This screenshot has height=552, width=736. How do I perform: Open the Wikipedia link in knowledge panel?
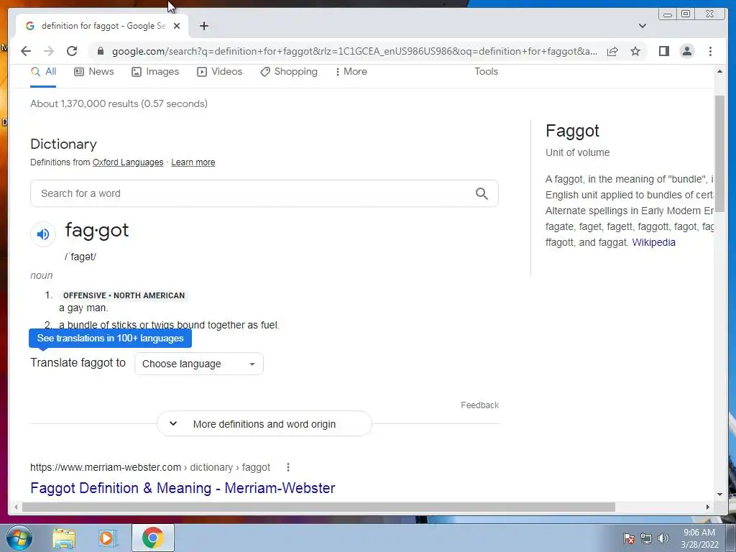653,242
